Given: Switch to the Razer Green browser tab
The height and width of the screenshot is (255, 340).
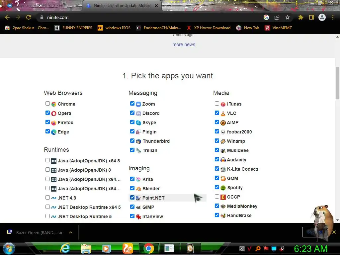Looking at the screenshot, I should click(41, 6).
